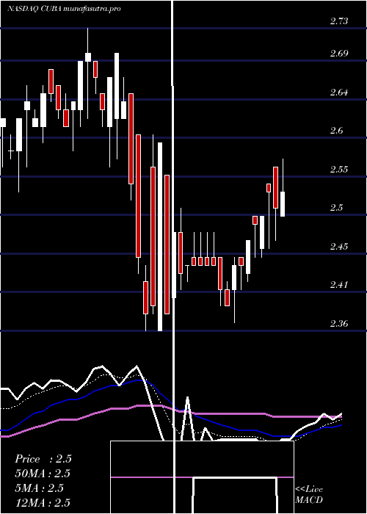Click the NASDAQ CUBA munafasutra.pro chart title
Viewport: 367px width, 514px height.
coord(65,9)
